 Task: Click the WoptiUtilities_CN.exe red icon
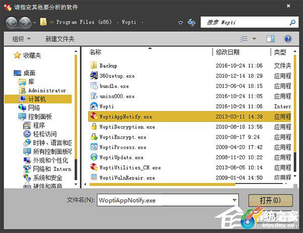pyautogui.click(x=94, y=167)
